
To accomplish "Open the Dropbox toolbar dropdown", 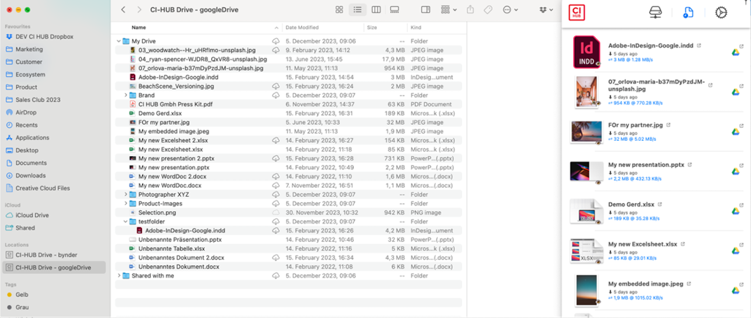I will tap(547, 10).
